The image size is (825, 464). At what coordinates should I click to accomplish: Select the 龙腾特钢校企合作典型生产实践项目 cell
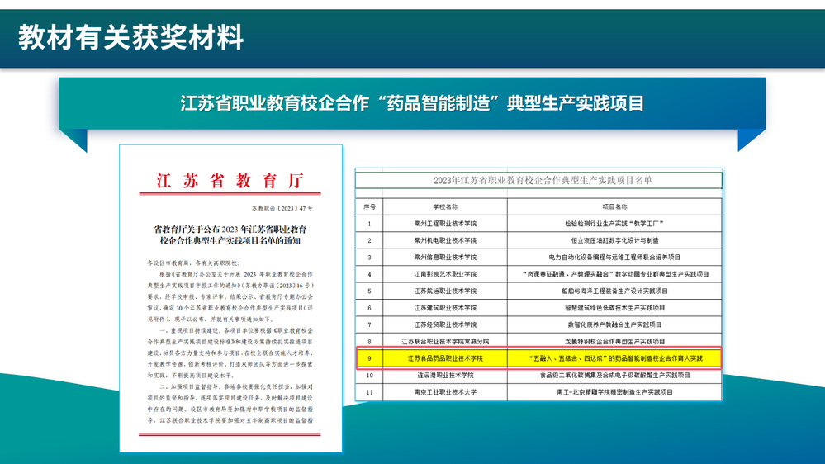click(609, 341)
